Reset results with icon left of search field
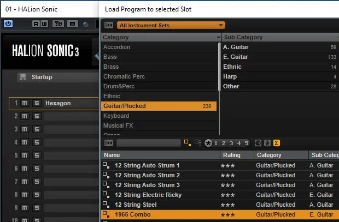This screenshot has height=222, width=339. (x=109, y=143)
